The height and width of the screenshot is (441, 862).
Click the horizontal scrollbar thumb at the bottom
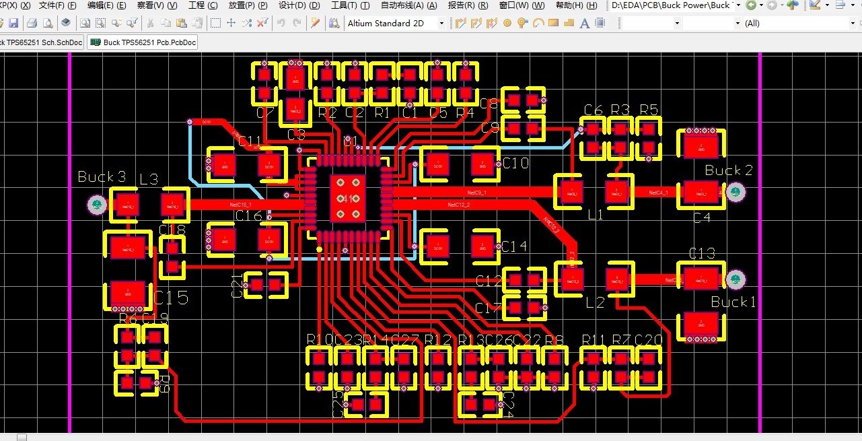pos(22,437)
